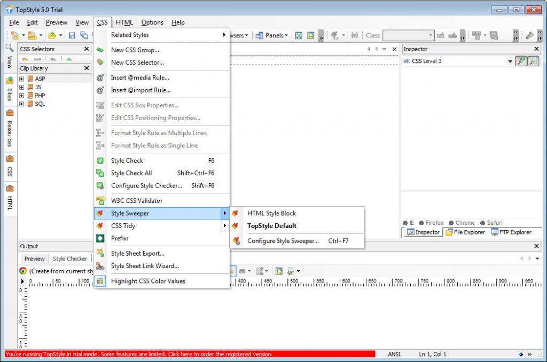The height and width of the screenshot is (362, 547).
Task: Open the Panels dropdown
Action: point(272,35)
